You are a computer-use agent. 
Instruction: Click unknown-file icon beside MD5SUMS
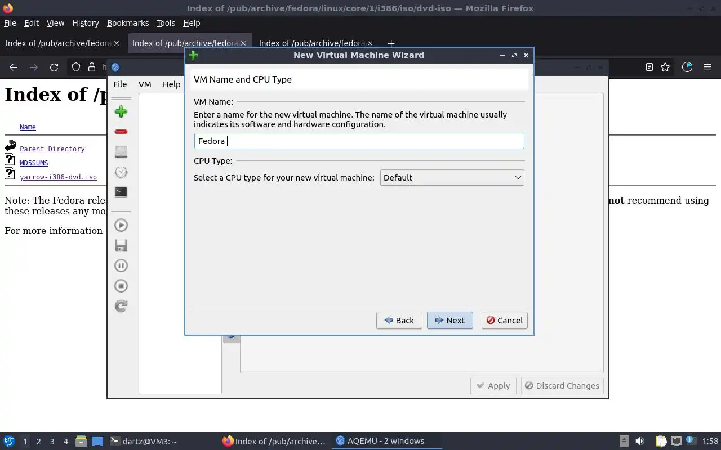10,159
